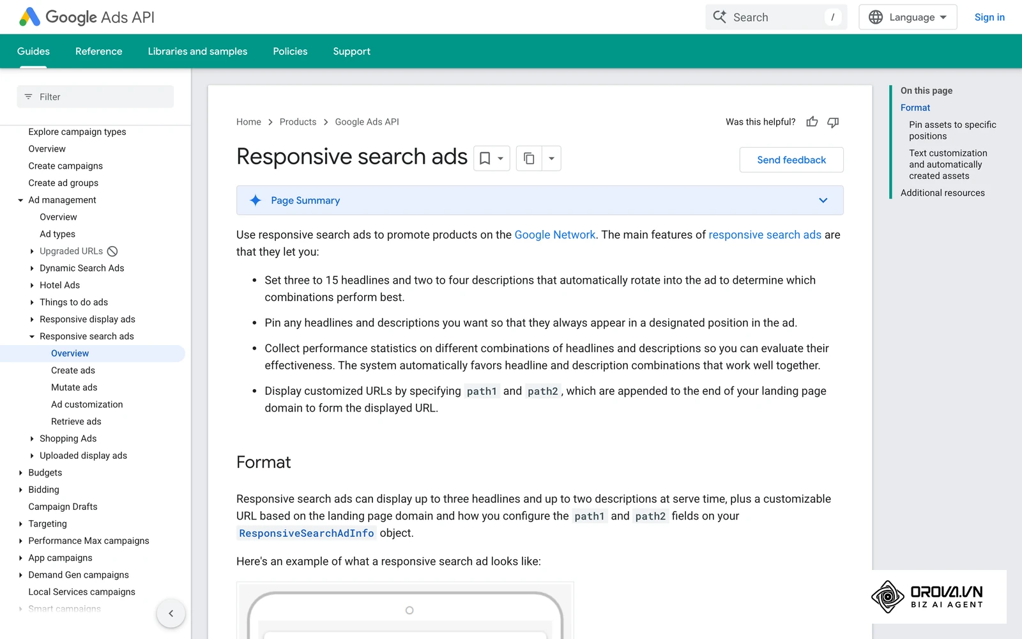Click the Page Summary sparkle icon

click(256, 201)
